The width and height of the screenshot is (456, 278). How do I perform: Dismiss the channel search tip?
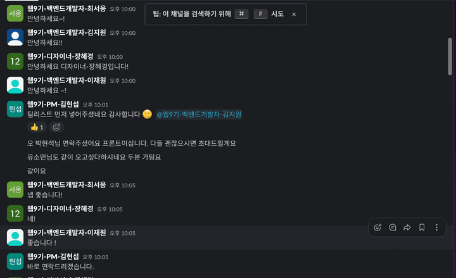[294, 15]
